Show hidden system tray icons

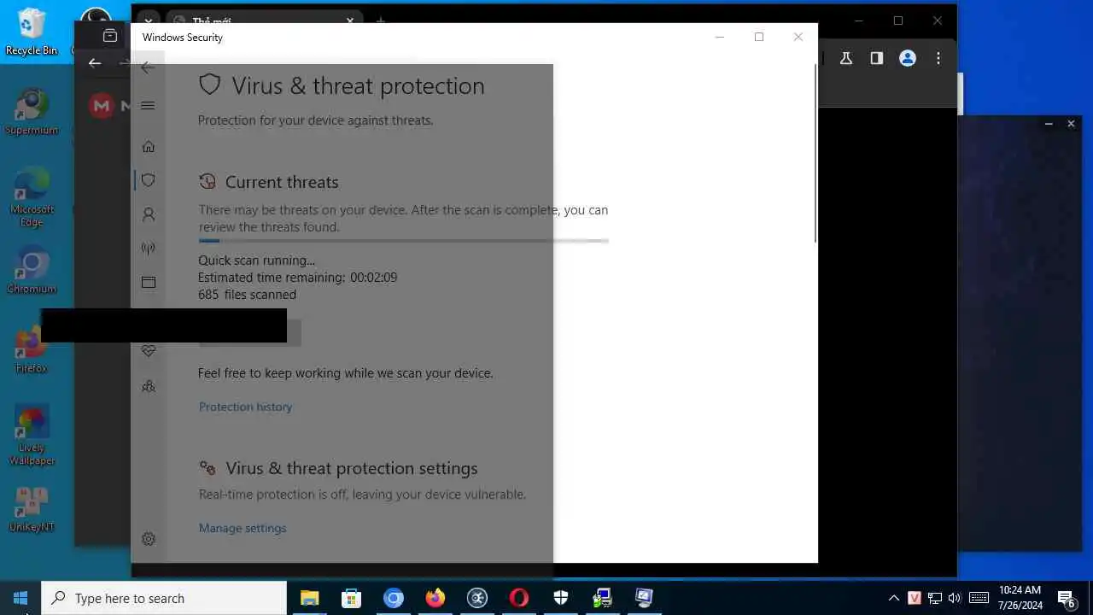click(x=893, y=598)
